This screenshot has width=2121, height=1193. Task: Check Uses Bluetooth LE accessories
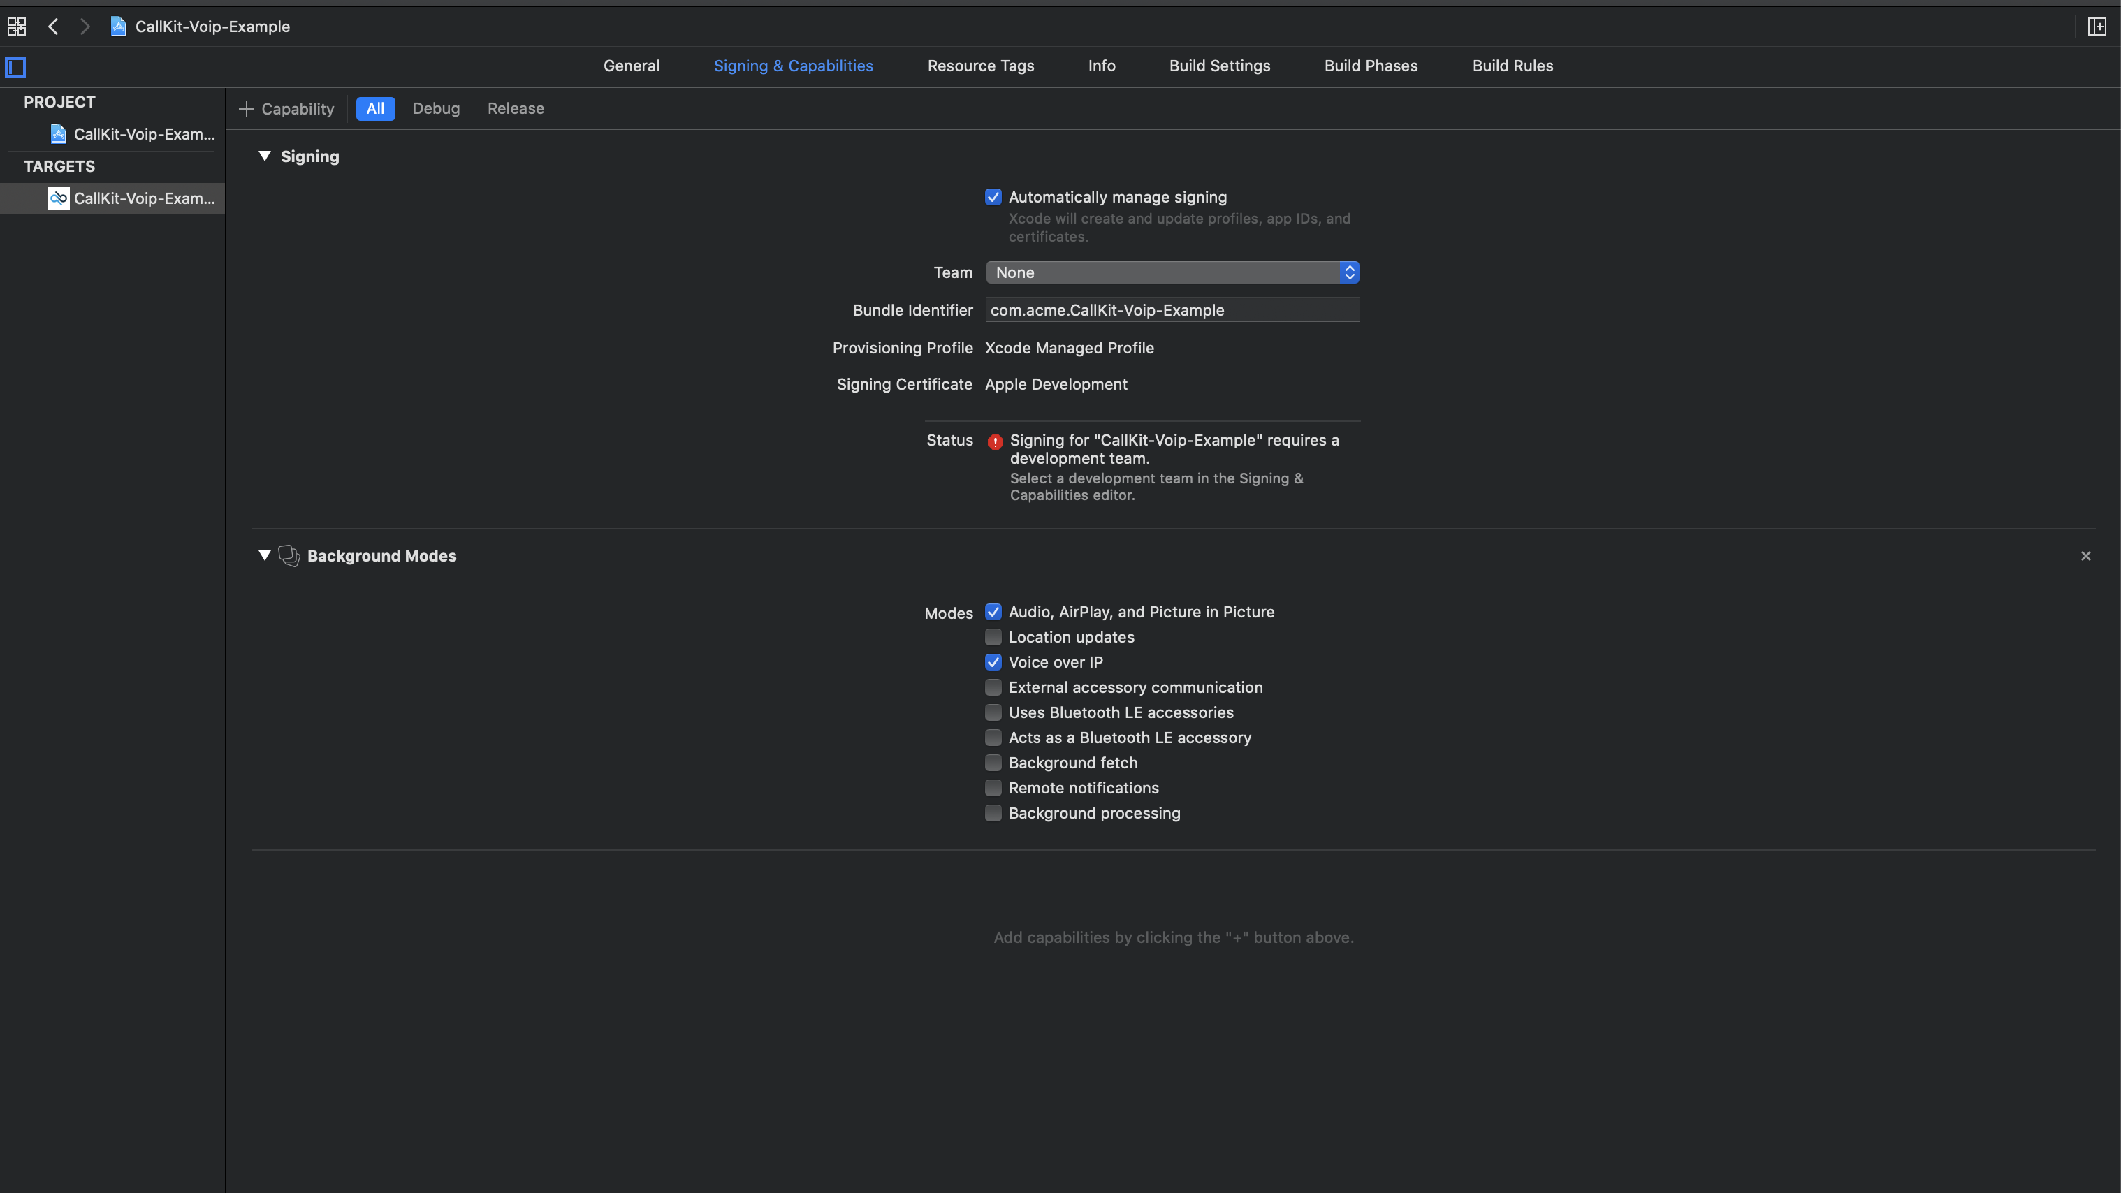coord(993,712)
